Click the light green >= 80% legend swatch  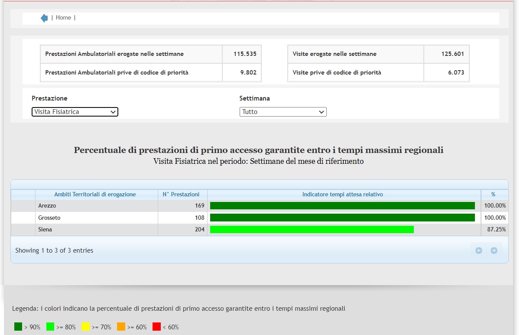tap(50, 327)
